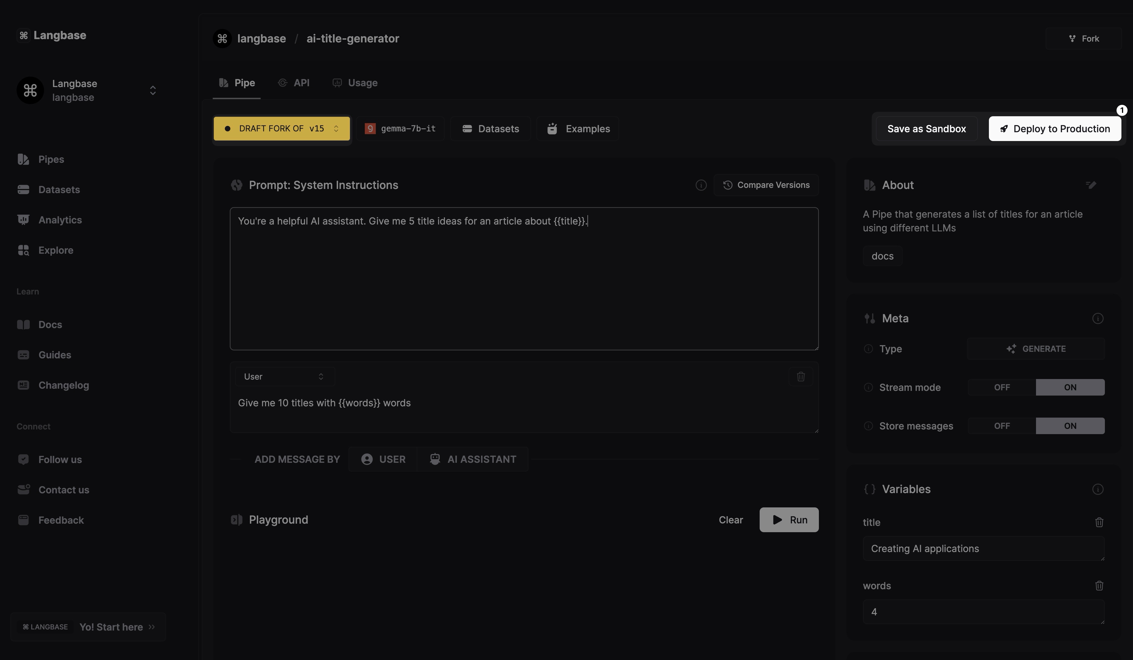1133x660 pixels.
Task: Click the info icon beside Compare Versions
Action: coord(700,185)
